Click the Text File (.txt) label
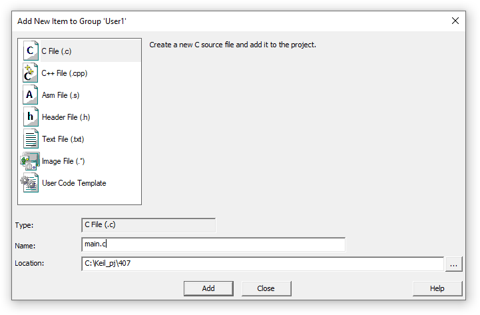The height and width of the screenshot is (315, 480). coord(63,139)
